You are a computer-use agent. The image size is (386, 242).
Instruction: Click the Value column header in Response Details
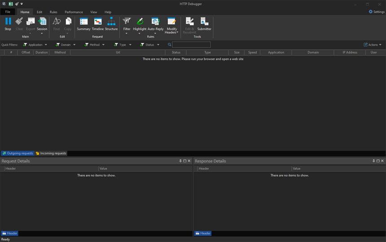(338, 169)
